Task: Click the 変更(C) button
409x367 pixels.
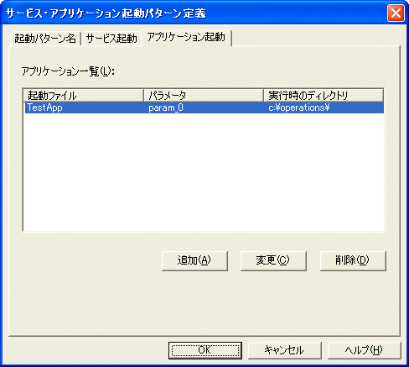Action: click(273, 261)
